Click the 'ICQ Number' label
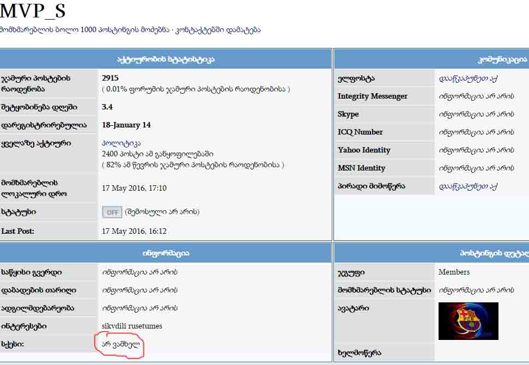This screenshot has height=365, width=529. [x=360, y=132]
